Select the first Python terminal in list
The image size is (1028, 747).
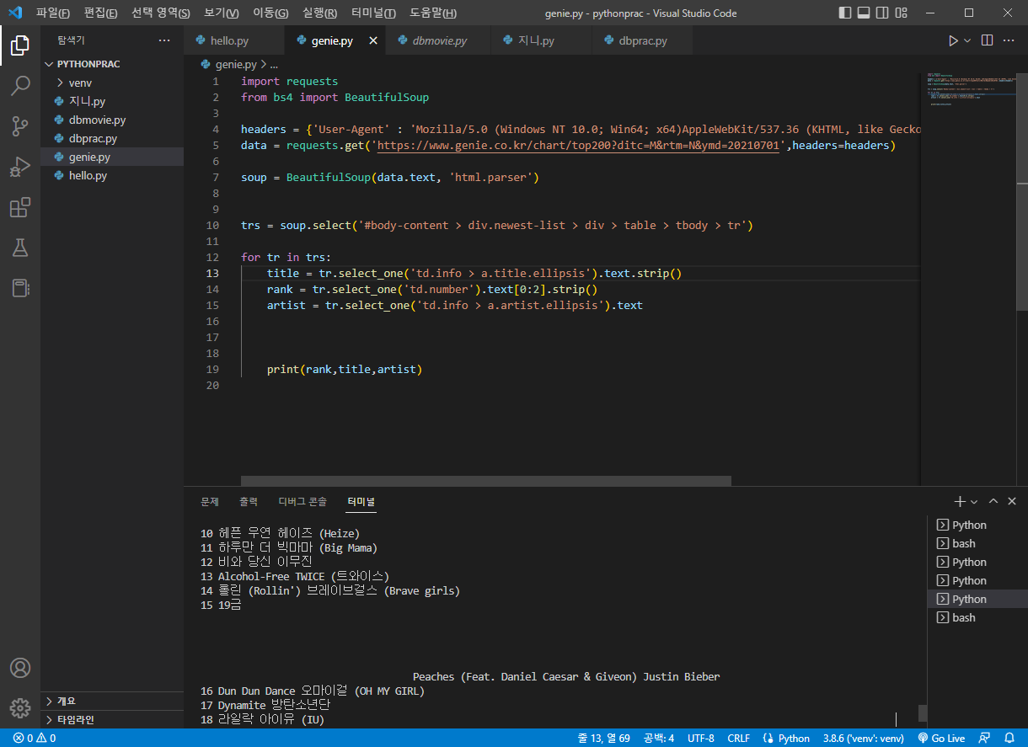[977, 525]
